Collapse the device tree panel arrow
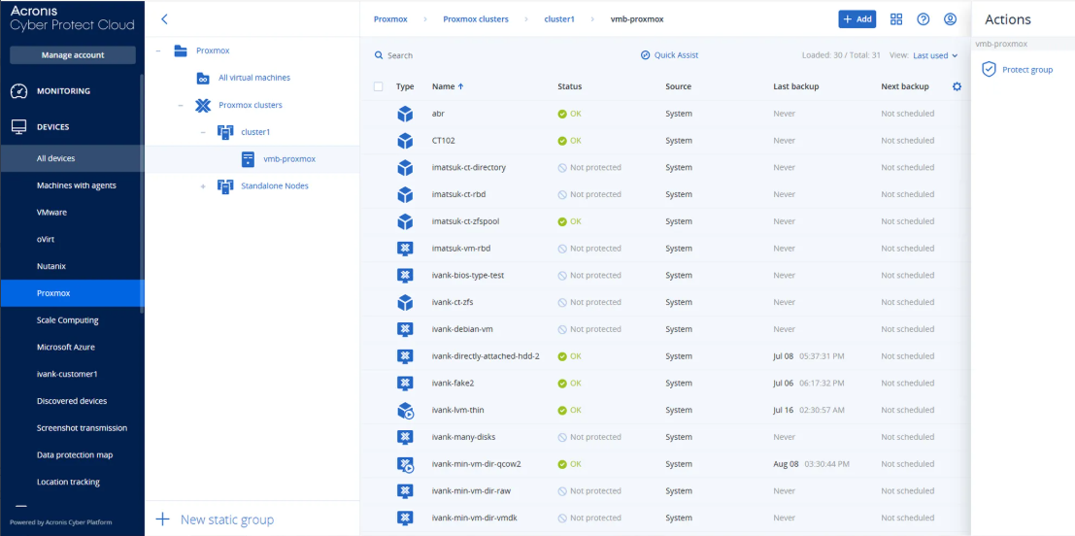The width and height of the screenshot is (1075, 536). click(164, 19)
